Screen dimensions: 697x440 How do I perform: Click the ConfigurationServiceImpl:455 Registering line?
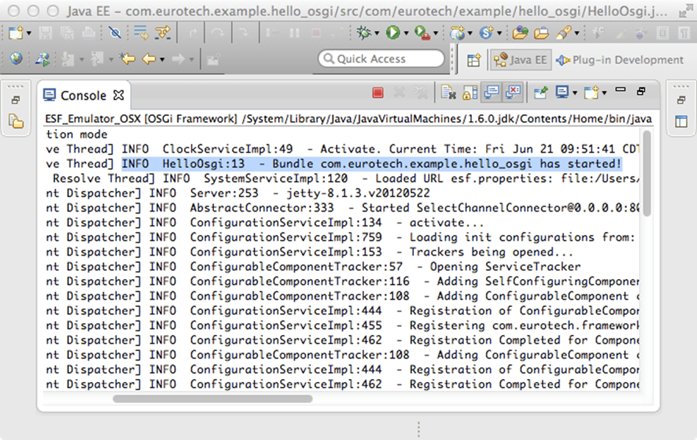343,325
